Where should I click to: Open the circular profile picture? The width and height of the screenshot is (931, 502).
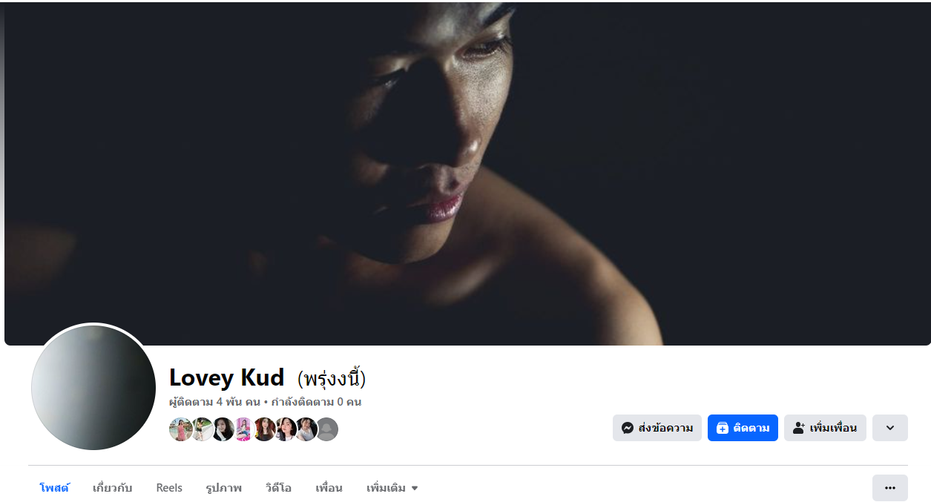(x=93, y=387)
